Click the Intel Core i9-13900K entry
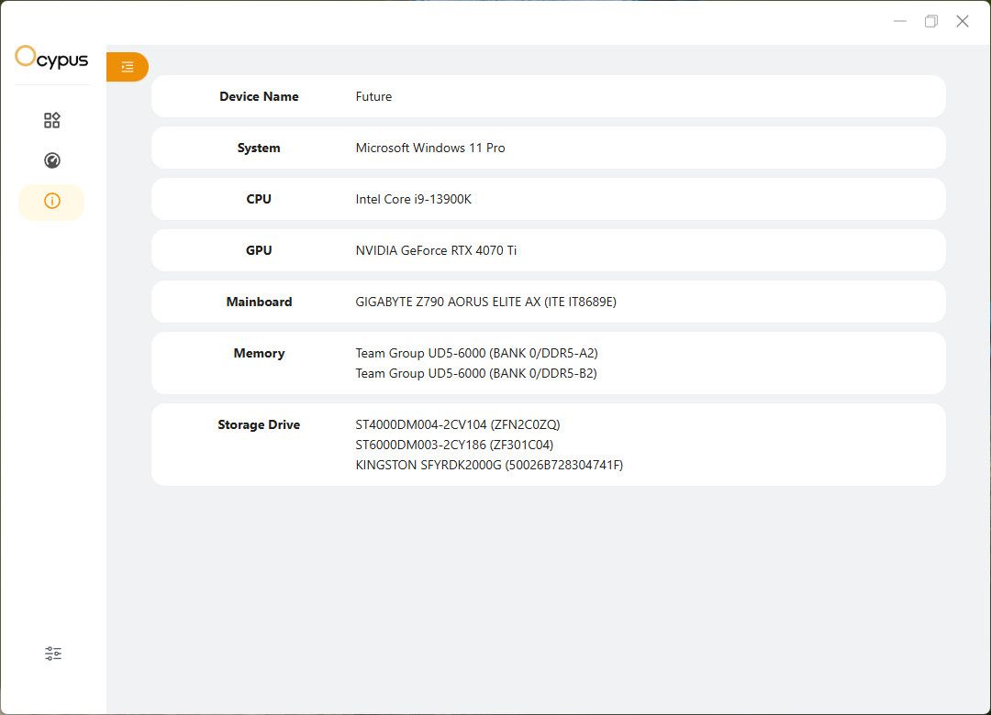 coord(414,199)
